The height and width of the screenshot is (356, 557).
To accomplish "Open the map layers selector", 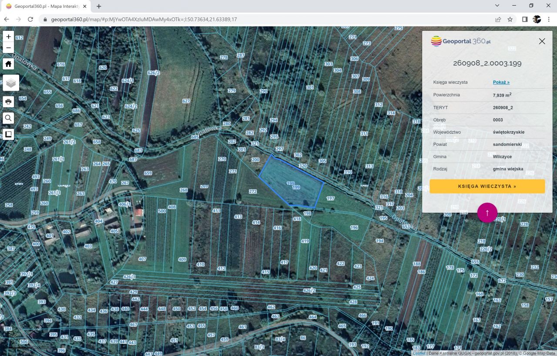I will pos(11,82).
